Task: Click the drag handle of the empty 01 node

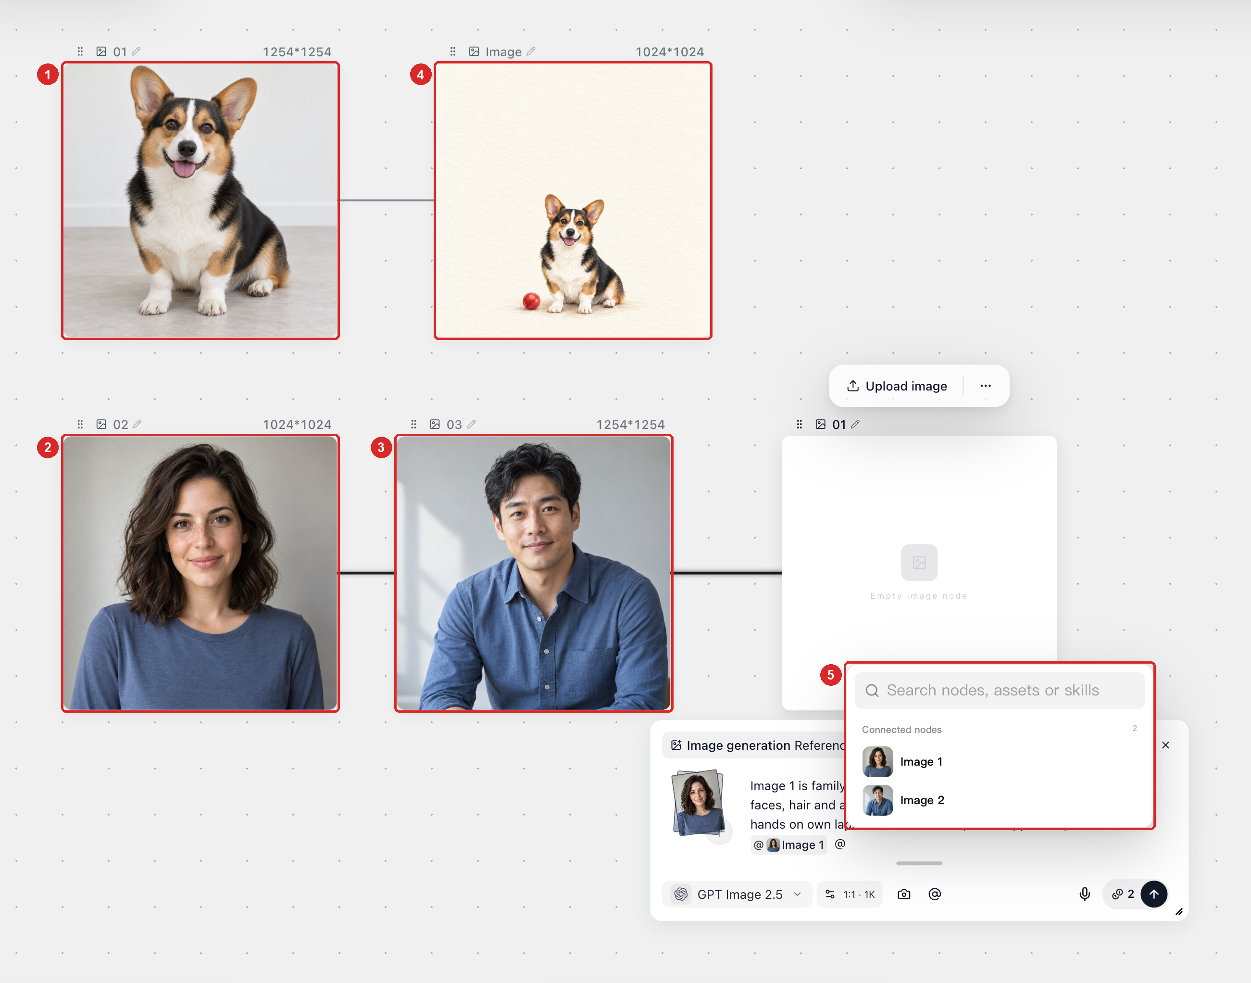Action: coord(799,424)
